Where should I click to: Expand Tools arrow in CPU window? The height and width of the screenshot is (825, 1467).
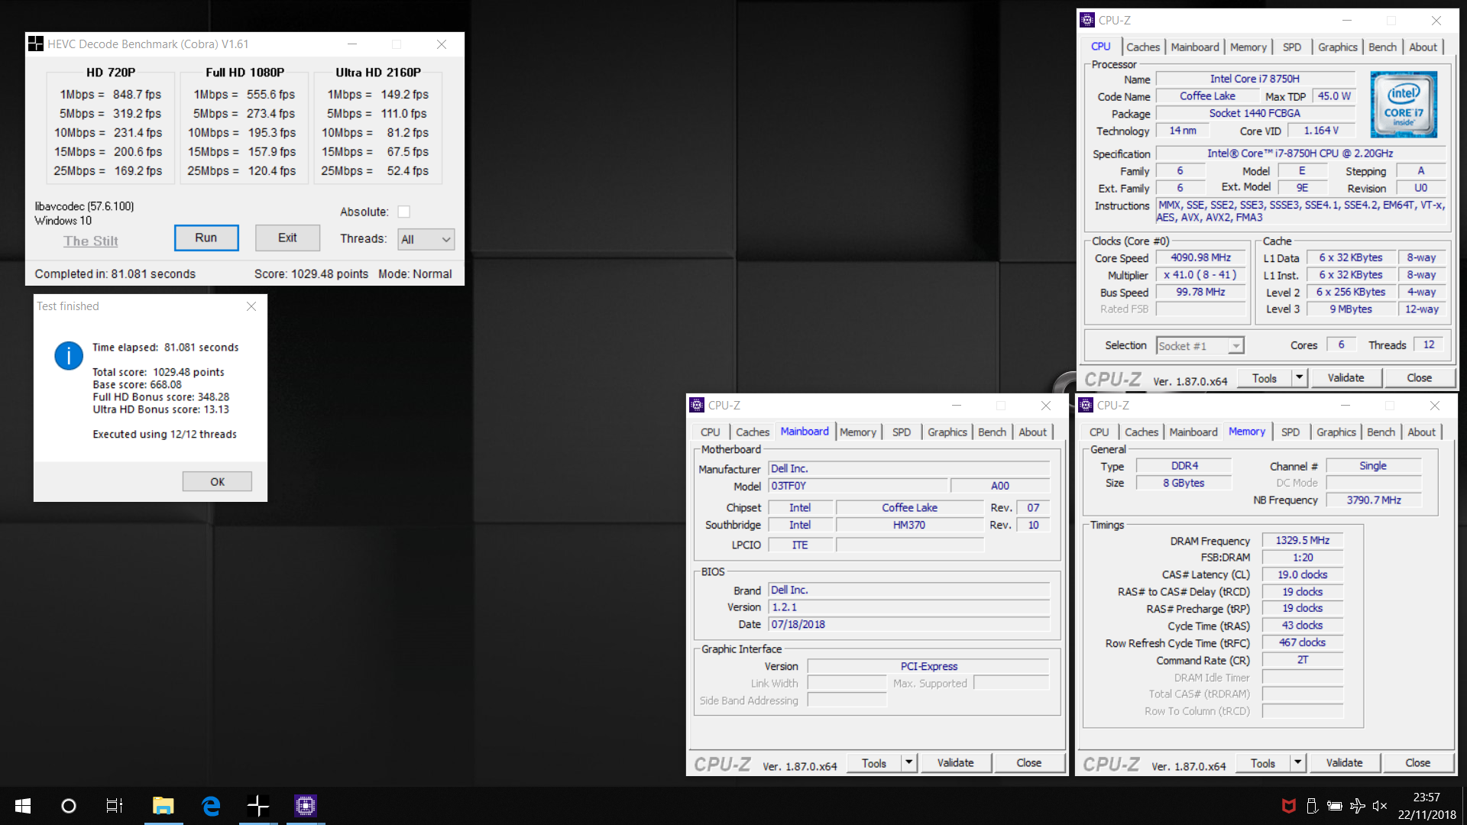click(x=1299, y=377)
